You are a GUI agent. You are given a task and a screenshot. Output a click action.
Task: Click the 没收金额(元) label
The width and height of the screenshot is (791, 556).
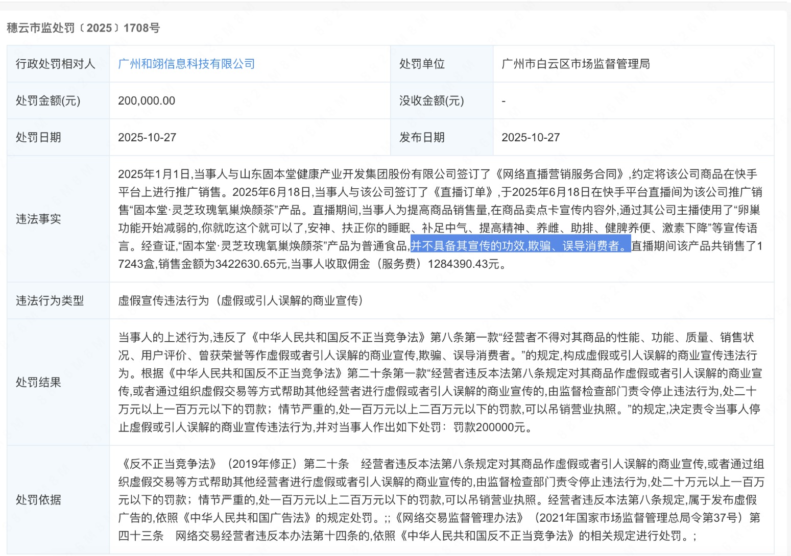click(432, 100)
